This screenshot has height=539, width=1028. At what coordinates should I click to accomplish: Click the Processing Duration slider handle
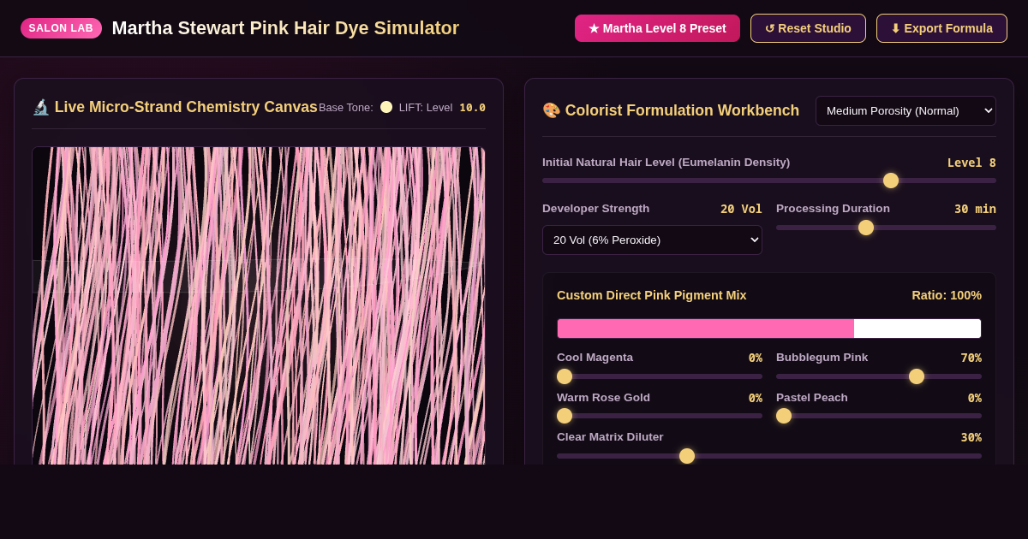(x=866, y=228)
